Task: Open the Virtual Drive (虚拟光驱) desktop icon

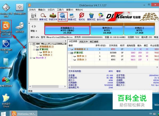Action: [20, 28]
